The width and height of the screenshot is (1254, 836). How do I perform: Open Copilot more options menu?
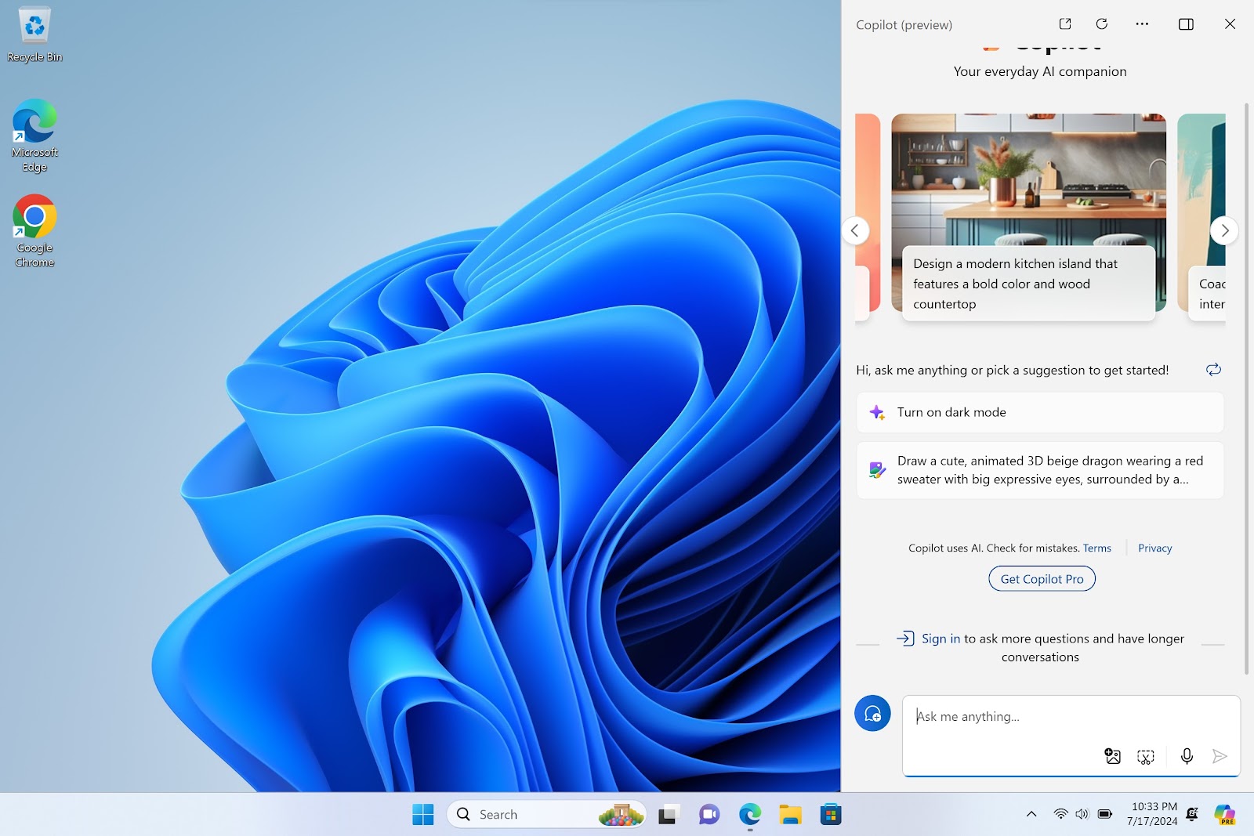(1142, 24)
